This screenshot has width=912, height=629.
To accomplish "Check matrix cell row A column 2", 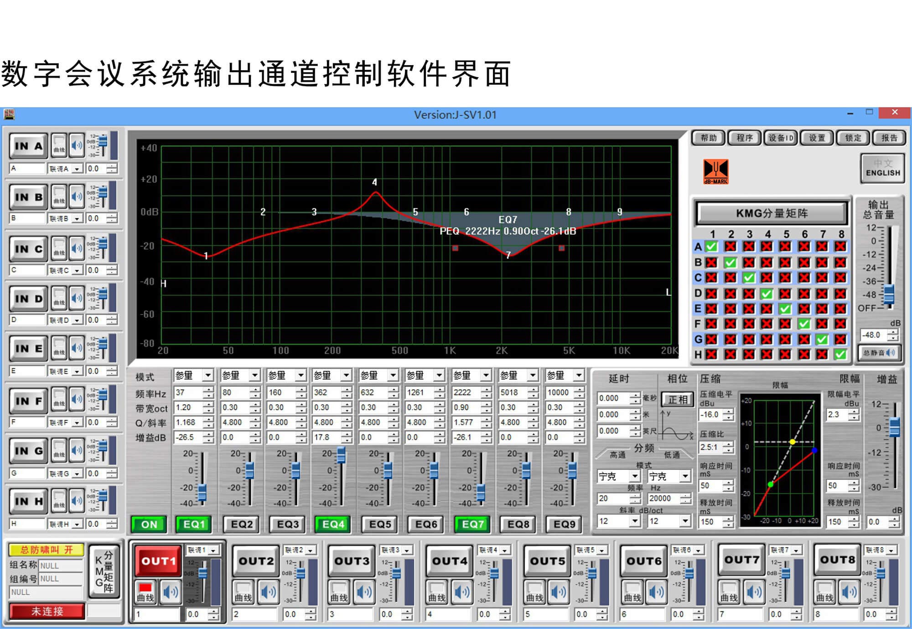I will (x=731, y=247).
